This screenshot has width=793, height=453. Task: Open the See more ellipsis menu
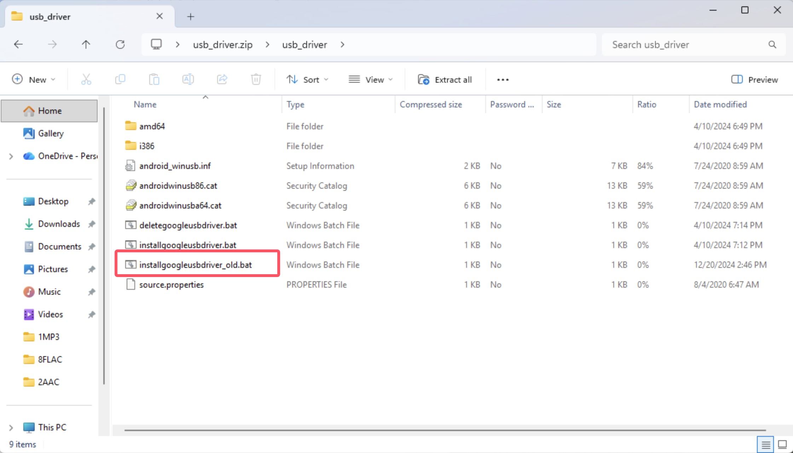tap(503, 80)
